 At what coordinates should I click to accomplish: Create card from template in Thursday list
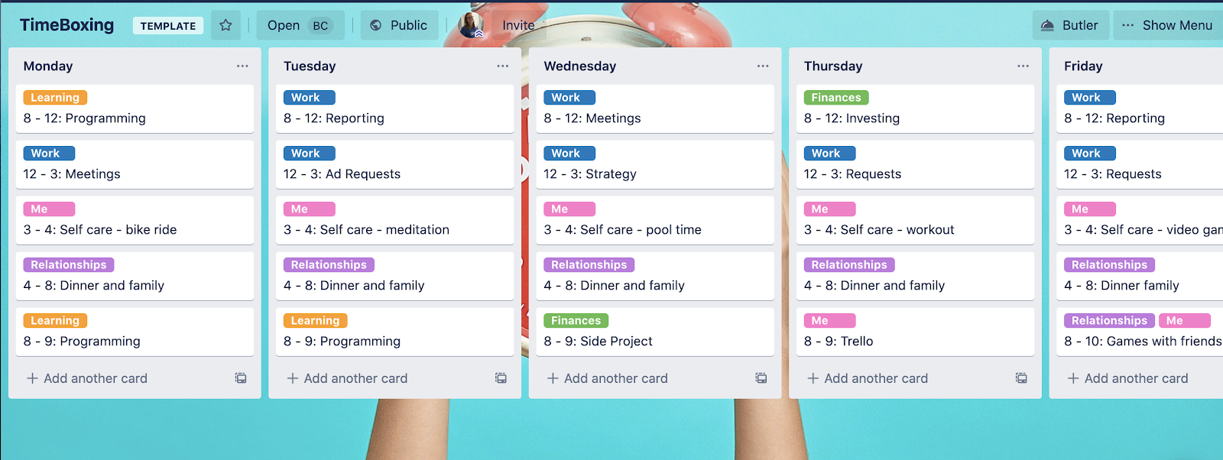1021,378
